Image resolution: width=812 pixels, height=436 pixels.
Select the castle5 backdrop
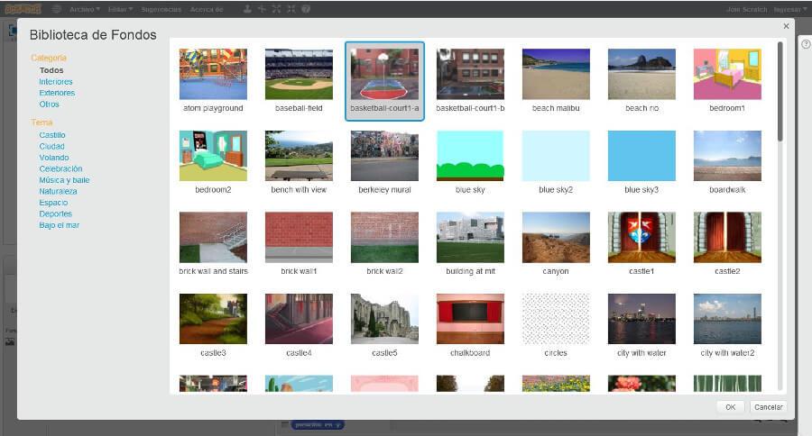click(384, 319)
